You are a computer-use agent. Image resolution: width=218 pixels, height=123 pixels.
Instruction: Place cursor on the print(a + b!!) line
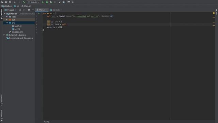tap(54, 27)
